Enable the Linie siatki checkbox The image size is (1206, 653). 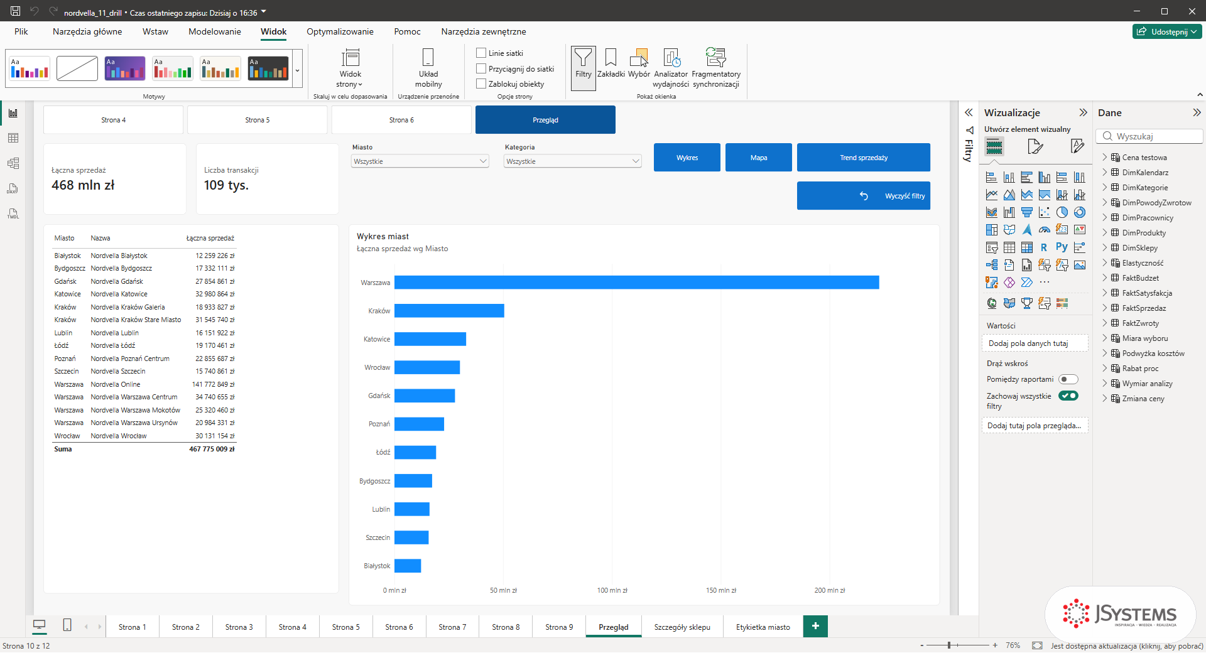point(481,53)
